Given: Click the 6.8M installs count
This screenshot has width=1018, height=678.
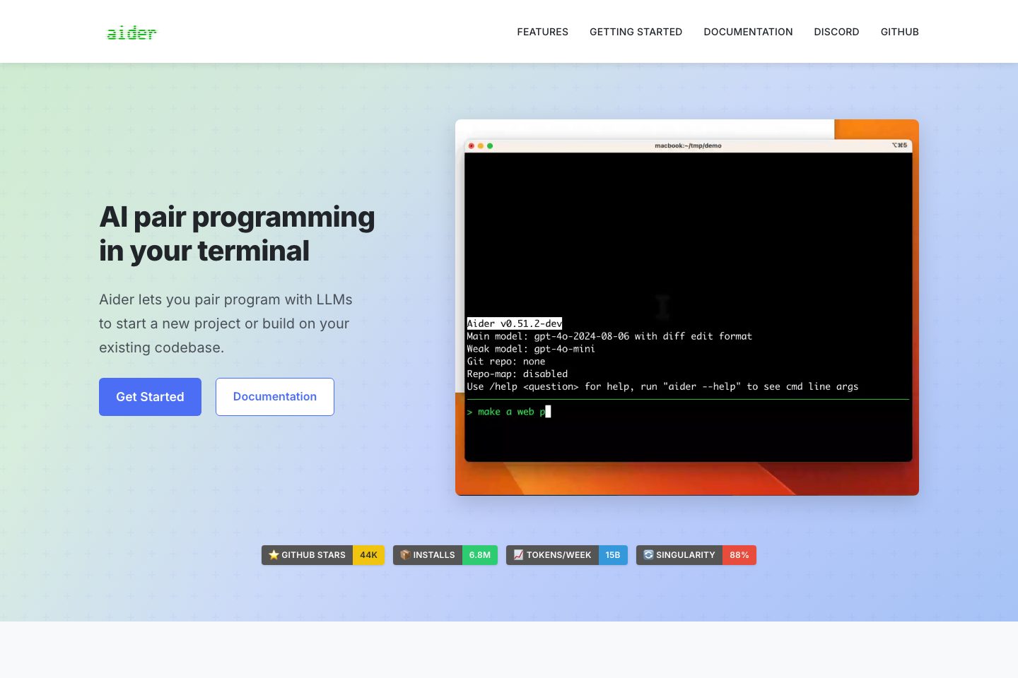Looking at the screenshot, I should click(480, 555).
